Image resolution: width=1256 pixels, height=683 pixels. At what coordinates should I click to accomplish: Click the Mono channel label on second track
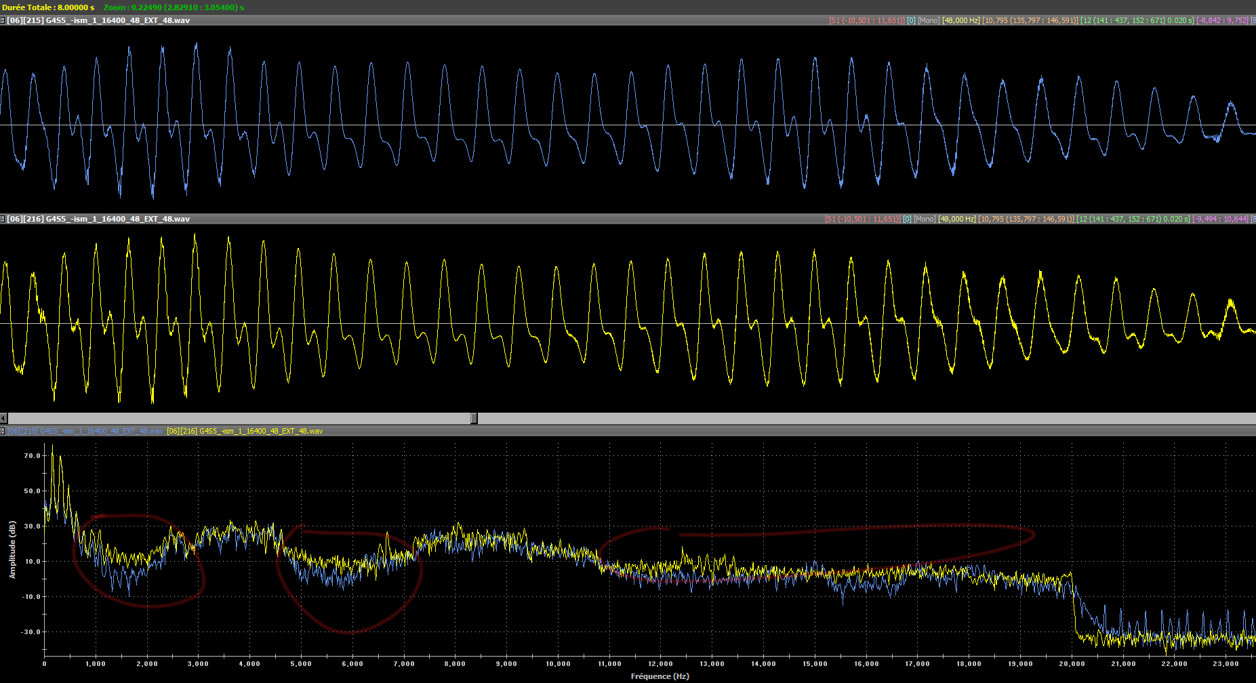click(x=925, y=219)
